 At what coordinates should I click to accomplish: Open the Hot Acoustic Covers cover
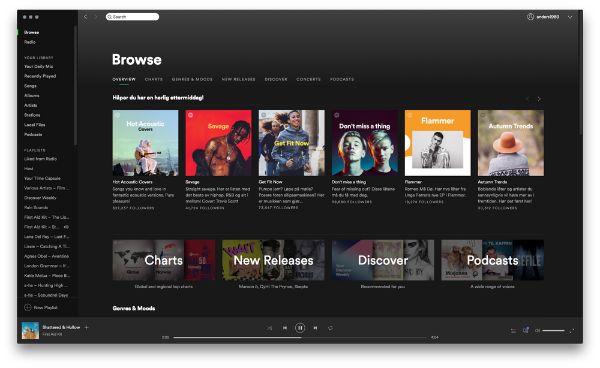145,143
